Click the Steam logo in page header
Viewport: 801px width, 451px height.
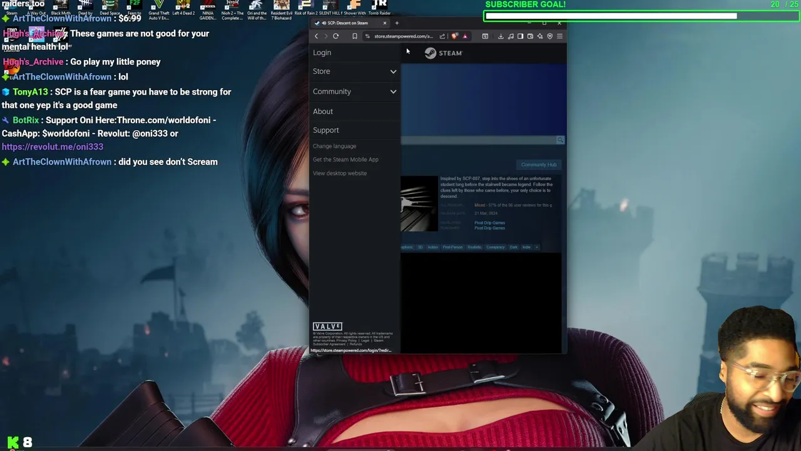coord(443,53)
